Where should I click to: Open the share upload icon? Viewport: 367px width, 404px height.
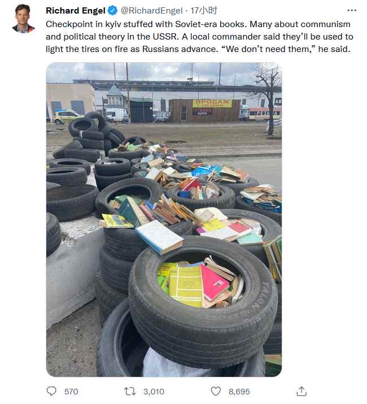pyautogui.click(x=302, y=391)
